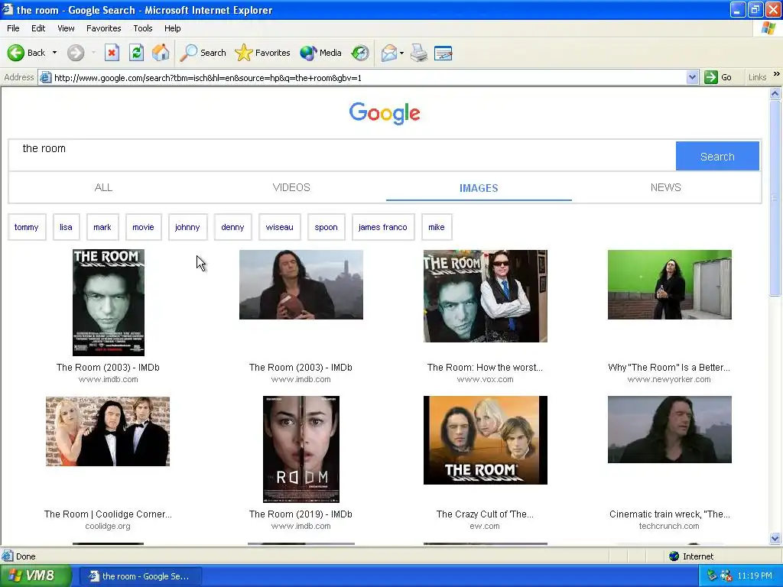Viewport: 783px width, 587px height.
Task: Open the Search pane from toolbar
Action: [203, 53]
